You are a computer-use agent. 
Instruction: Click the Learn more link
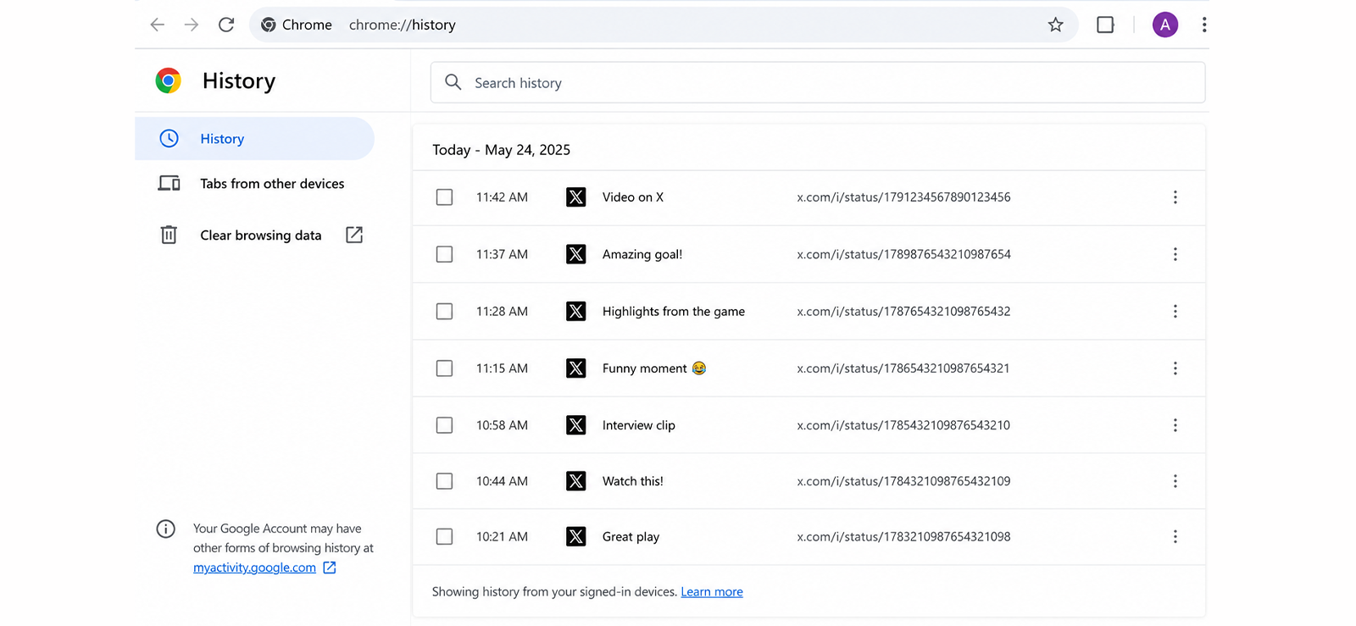tap(712, 592)
